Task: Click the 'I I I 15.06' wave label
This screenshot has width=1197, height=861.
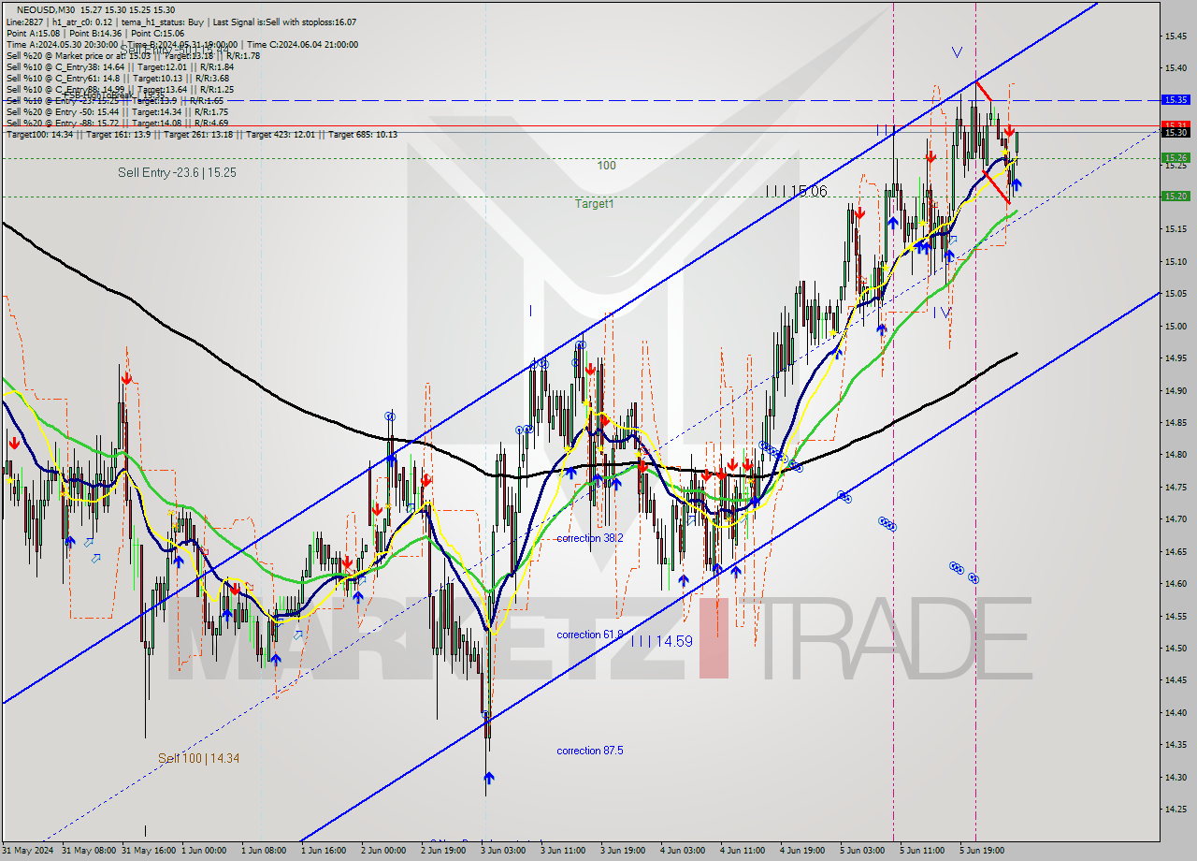Action: click(796, 191)
